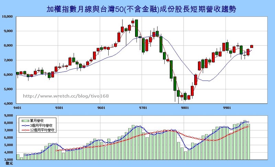Click the green bar swatch in the legend
Viewport: 275px width, 167px height.
click(25, 121)
